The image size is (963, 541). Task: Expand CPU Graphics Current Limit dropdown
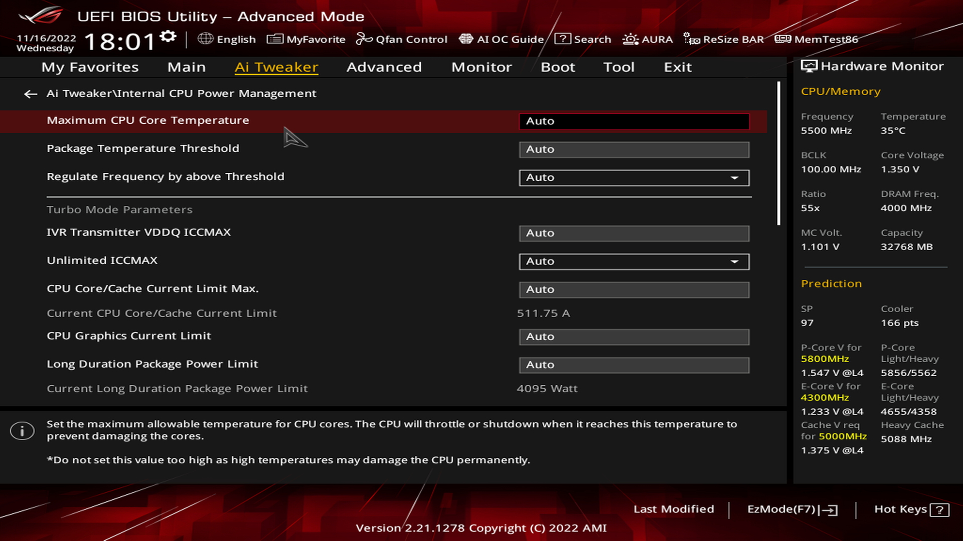633,336
